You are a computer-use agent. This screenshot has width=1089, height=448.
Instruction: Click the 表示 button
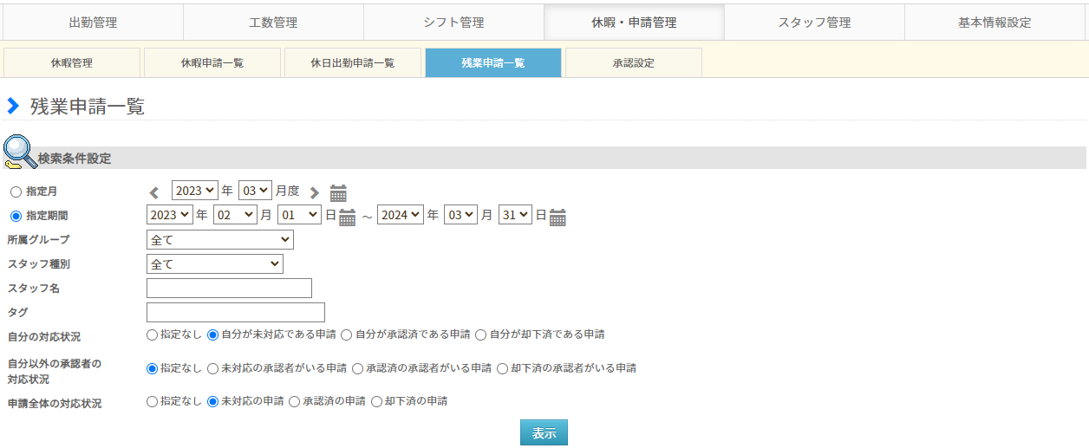[544, 432]
